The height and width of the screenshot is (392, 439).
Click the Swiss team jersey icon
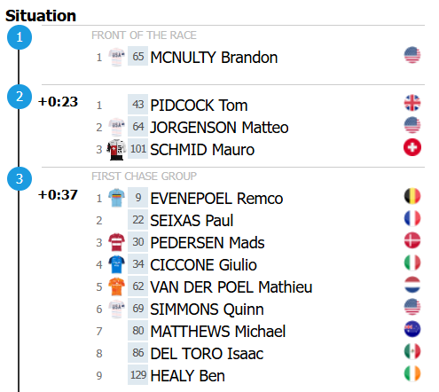point(116,150)
